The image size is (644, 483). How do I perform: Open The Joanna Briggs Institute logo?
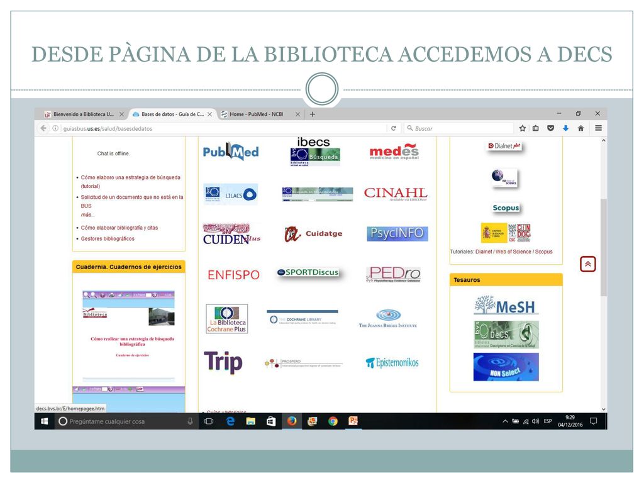pyautogui.click(x=387, y=318)
